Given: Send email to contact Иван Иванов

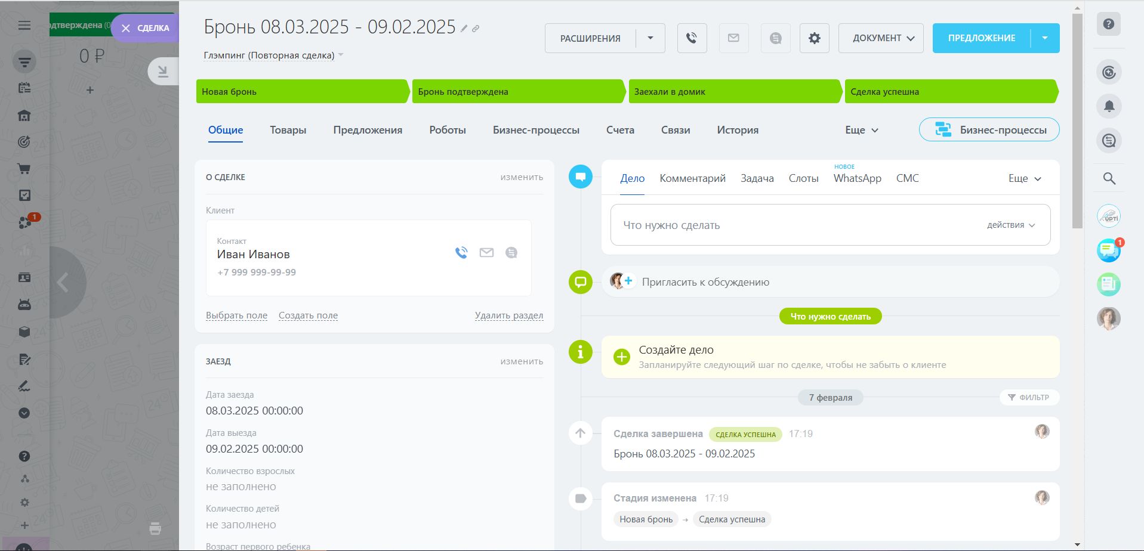Looking at the screenshot, I should click(x=486, y=253).
